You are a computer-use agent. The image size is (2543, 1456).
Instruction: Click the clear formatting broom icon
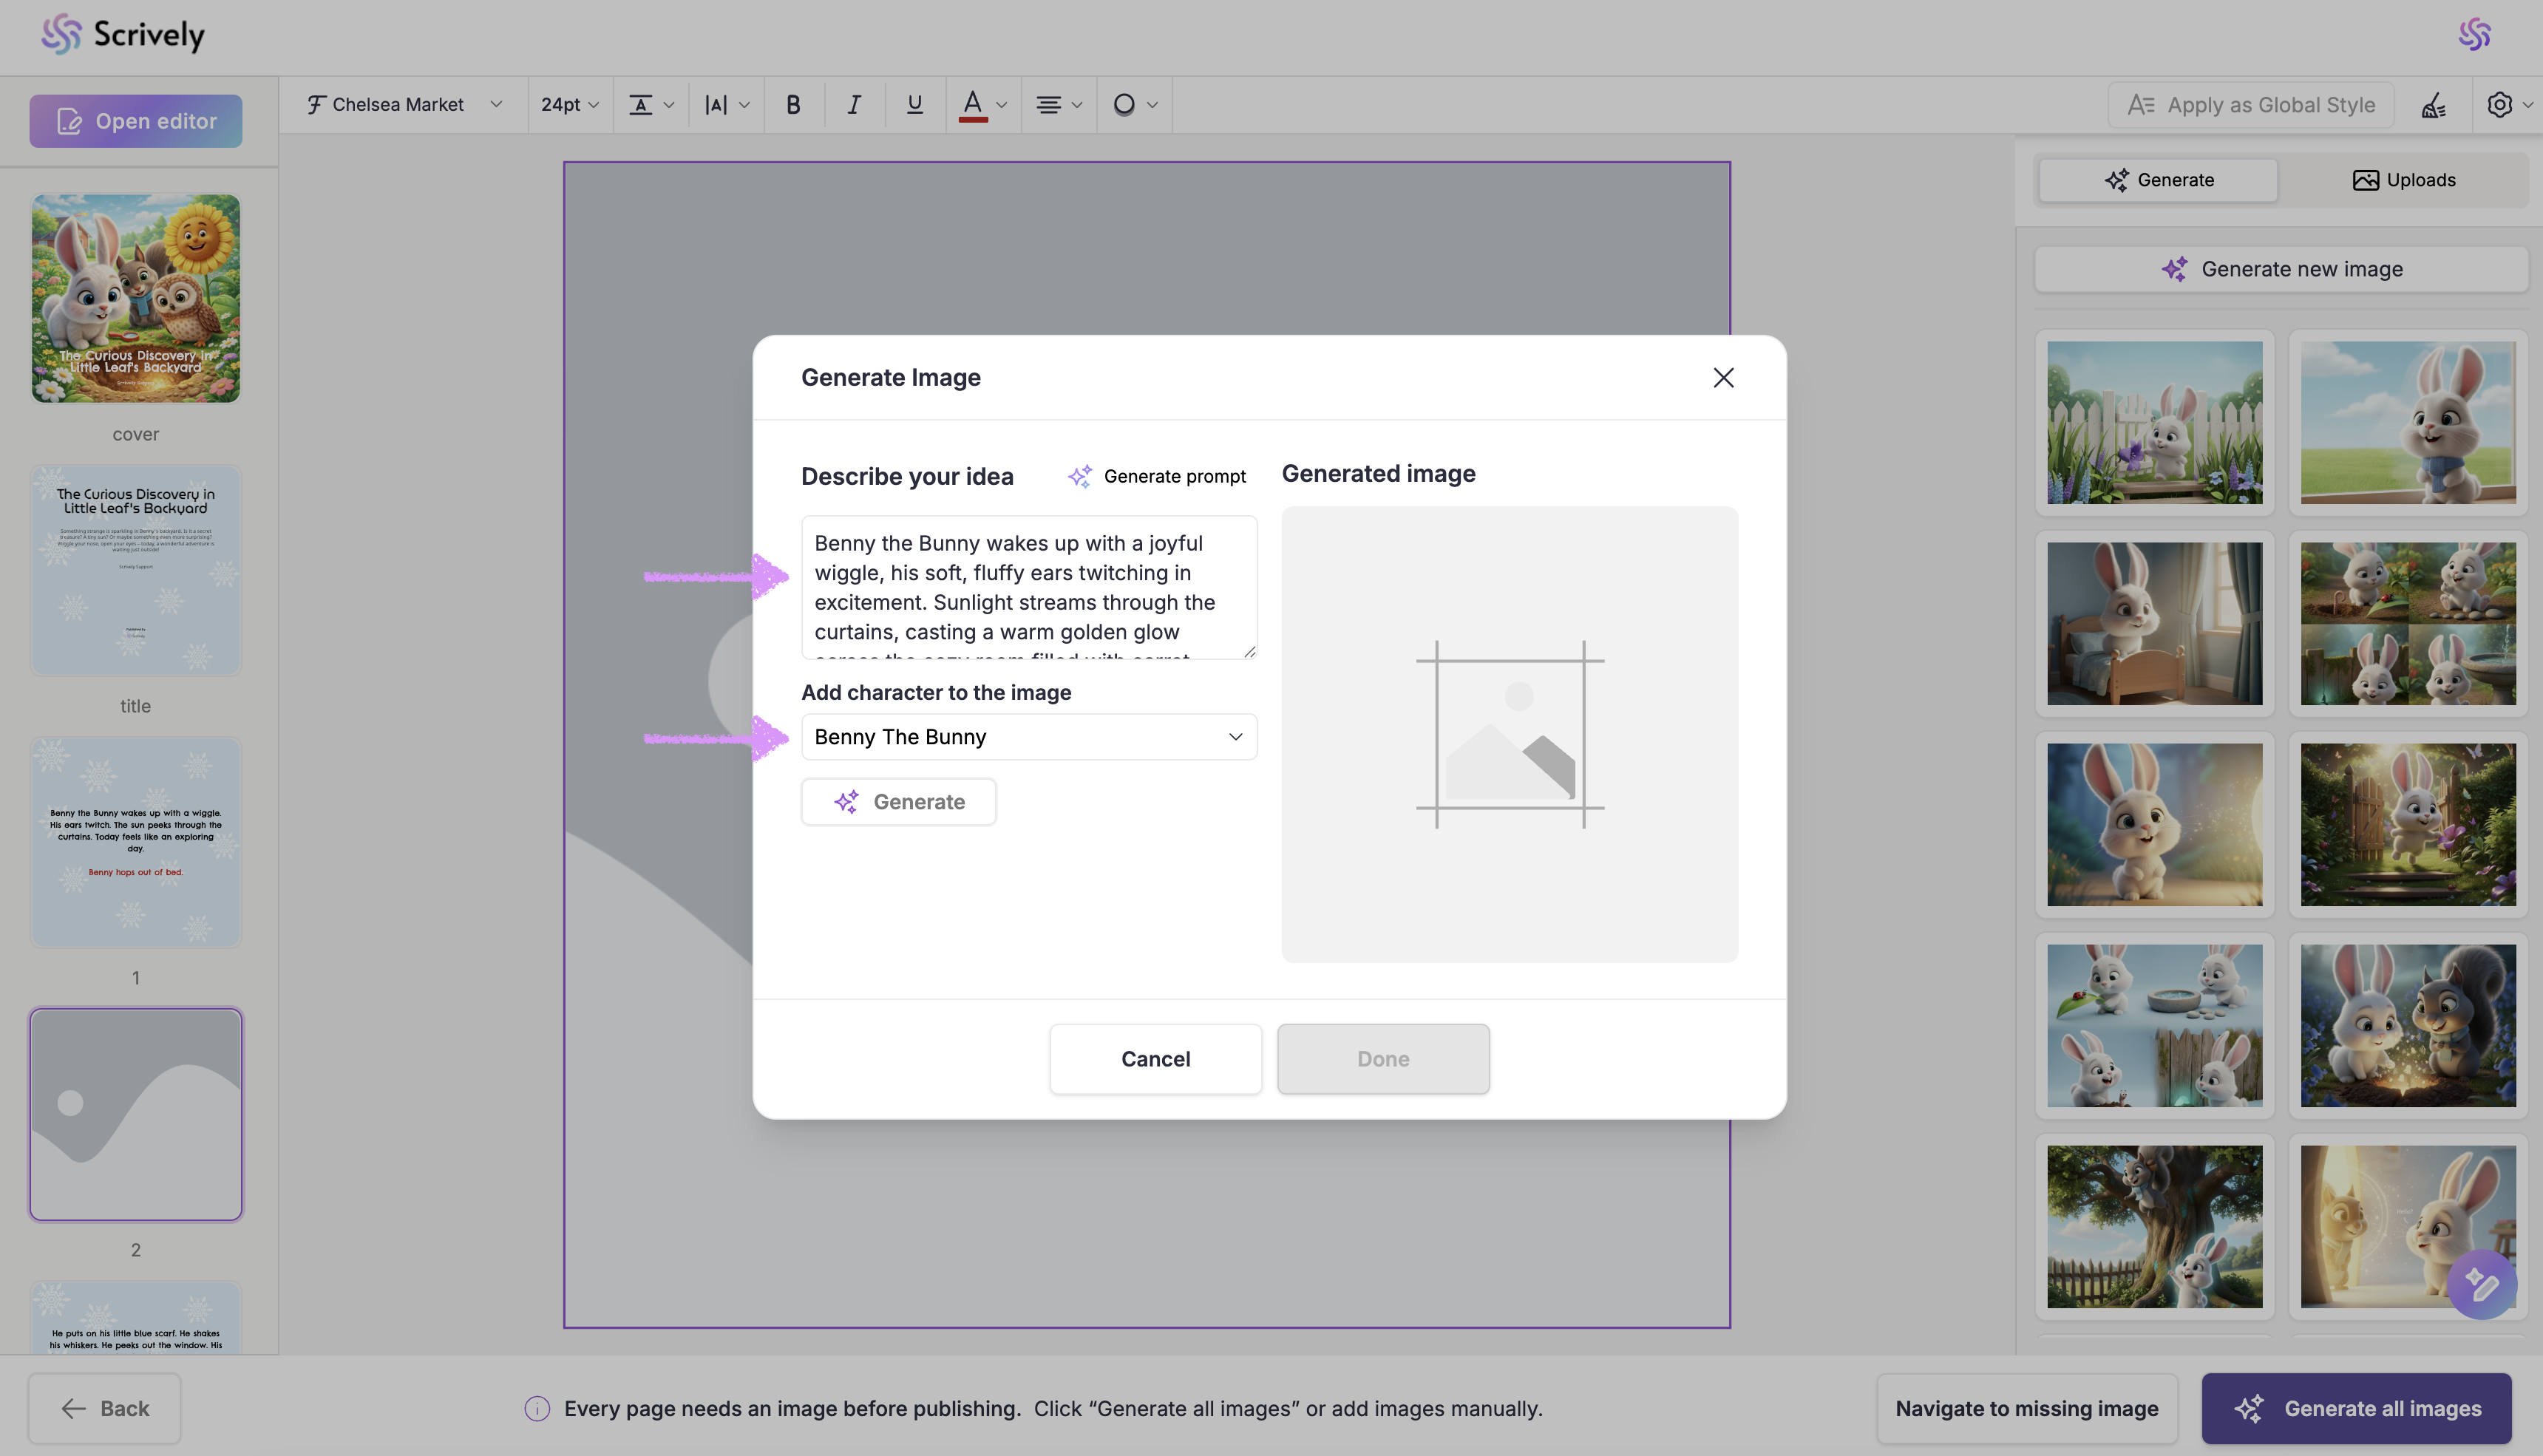(2433, 105)
